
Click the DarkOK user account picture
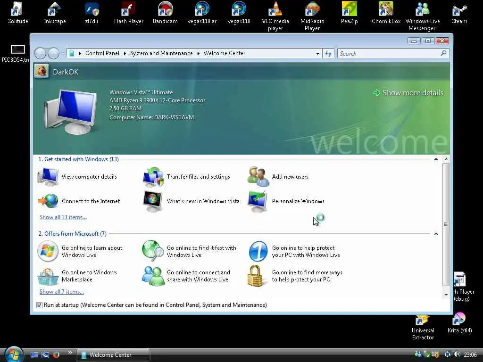click(42, 71)
